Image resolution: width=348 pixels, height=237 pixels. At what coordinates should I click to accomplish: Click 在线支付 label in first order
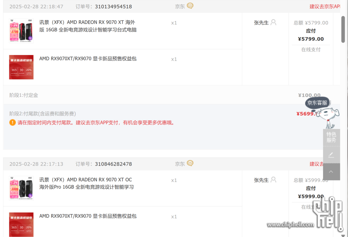tap(311, 49)
